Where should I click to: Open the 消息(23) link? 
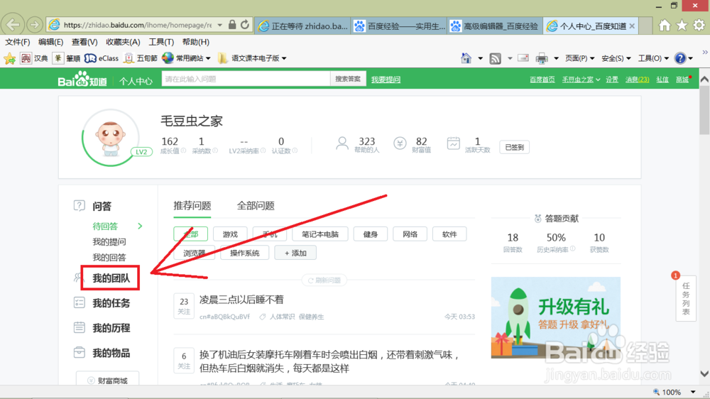[637, 80]
